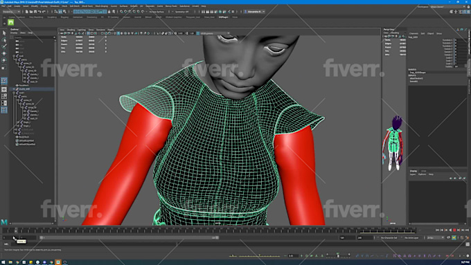This screenshot has width=471, height=265.
Task: Open the Outliner search filter dropdown arrow
Action: click(54, 37)
